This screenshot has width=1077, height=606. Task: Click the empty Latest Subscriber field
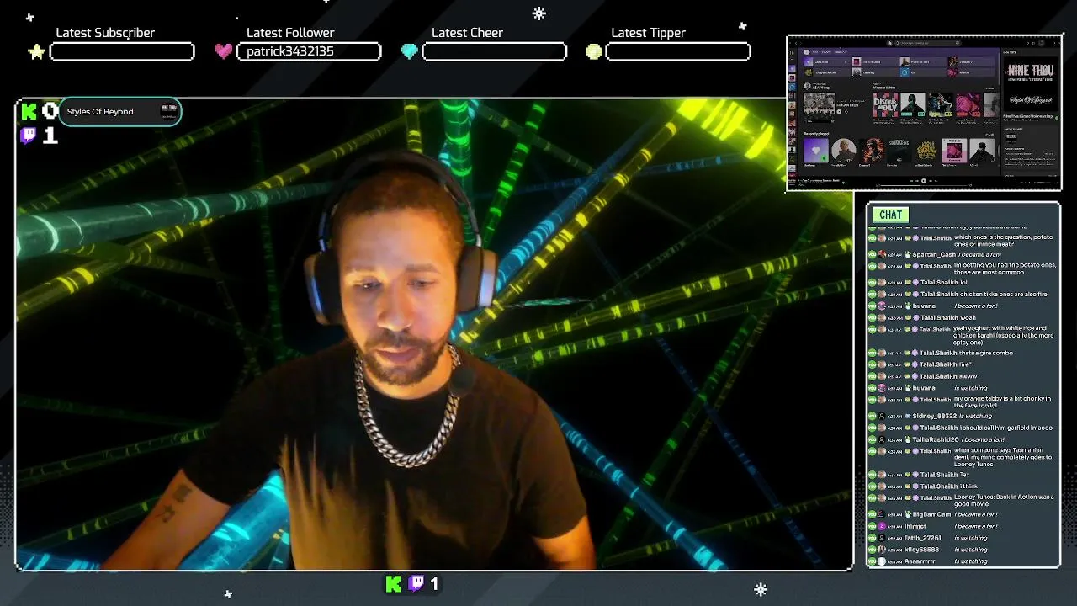(122, 51)
